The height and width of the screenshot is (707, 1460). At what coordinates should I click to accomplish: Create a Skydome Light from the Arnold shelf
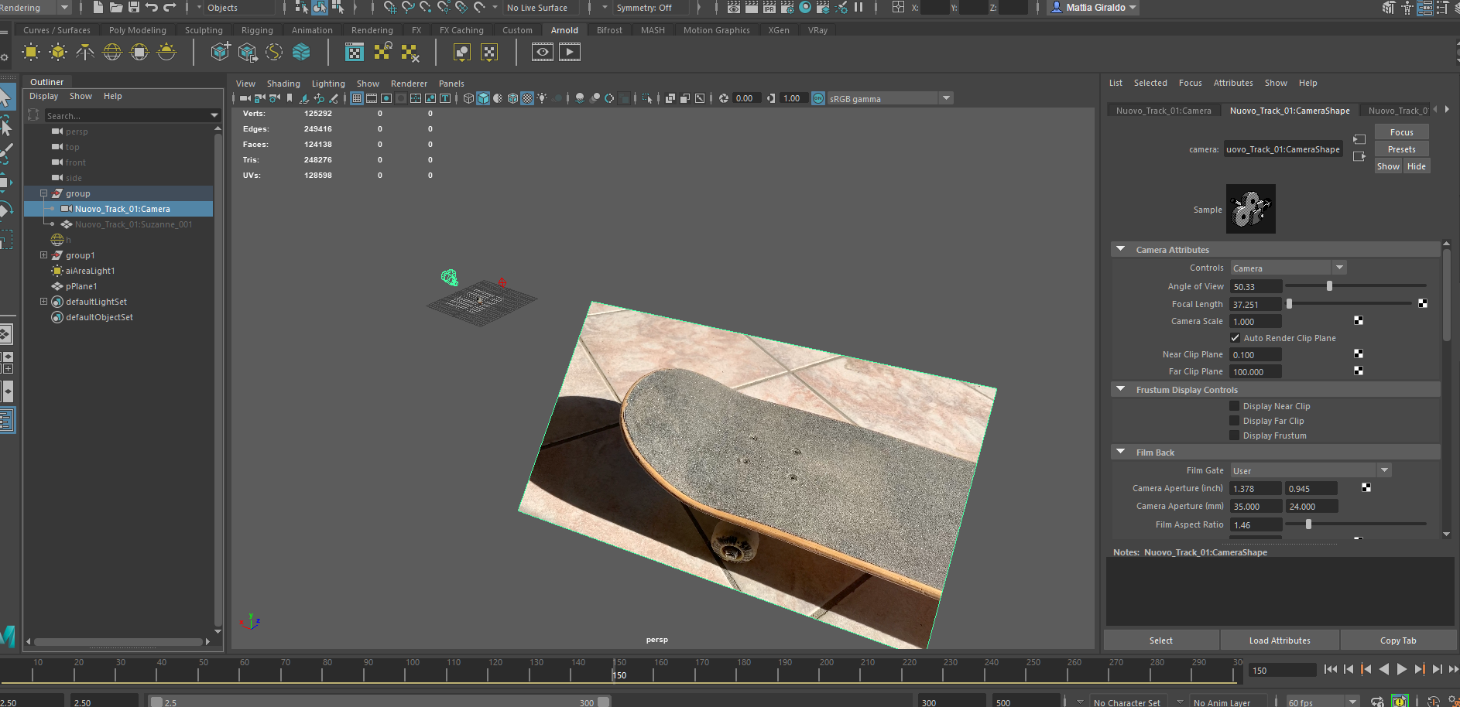pos(111,52)
